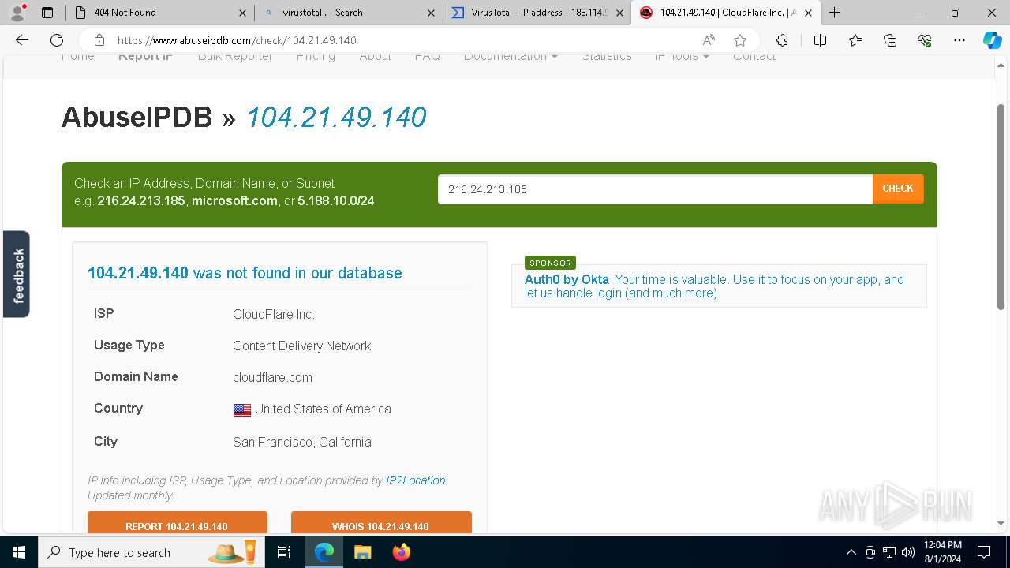
Task: Click the taskbar search box
Action: (151, 552)
